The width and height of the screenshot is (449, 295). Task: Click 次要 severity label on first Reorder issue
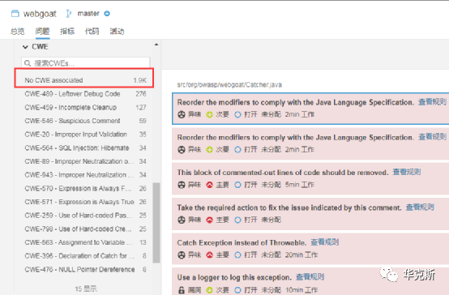click(x=222, y=114)
